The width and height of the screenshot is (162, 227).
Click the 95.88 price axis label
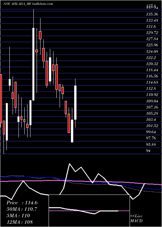(151, 144)
